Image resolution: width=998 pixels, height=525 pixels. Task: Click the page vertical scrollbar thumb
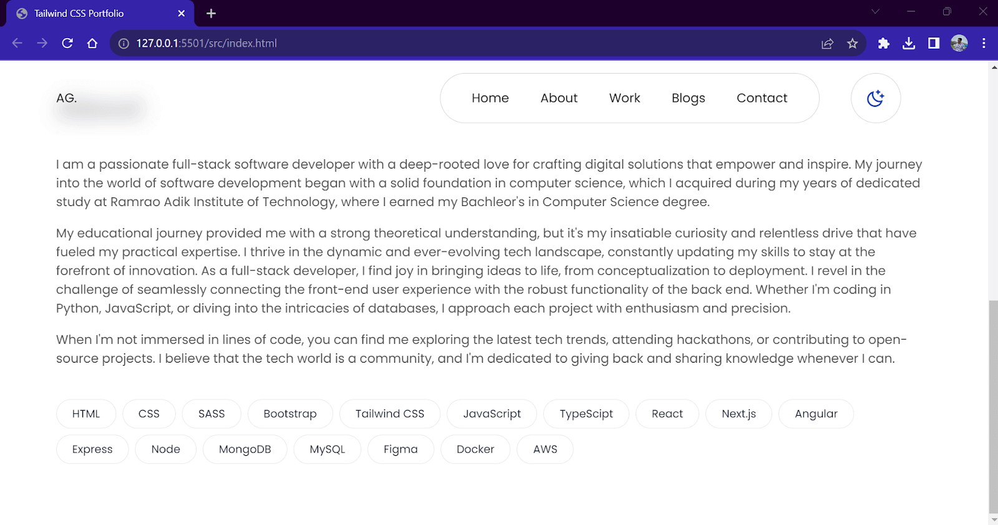[x=993, y=406]
